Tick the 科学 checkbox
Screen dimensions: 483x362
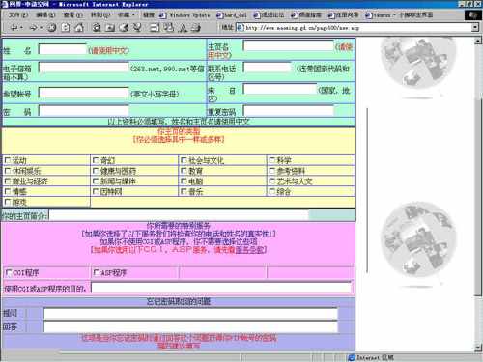pos(272,160)
